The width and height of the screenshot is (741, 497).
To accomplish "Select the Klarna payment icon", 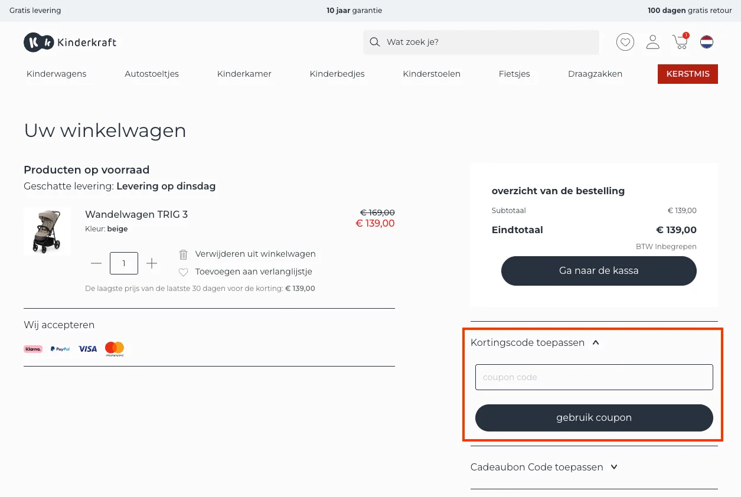I will pos(33,349).
